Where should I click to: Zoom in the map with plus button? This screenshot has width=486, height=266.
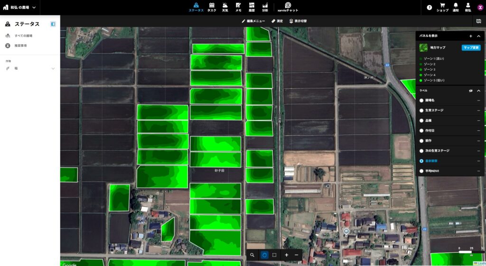tap(287, 255)
